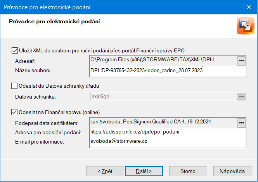Click the E-mail pro informace label

40,142
